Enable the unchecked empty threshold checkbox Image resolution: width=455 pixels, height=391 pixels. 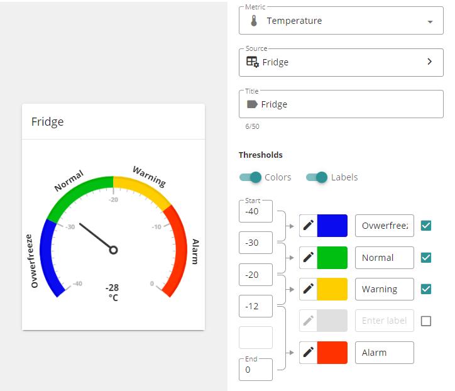pyautogui.click(x=426, y=321)
